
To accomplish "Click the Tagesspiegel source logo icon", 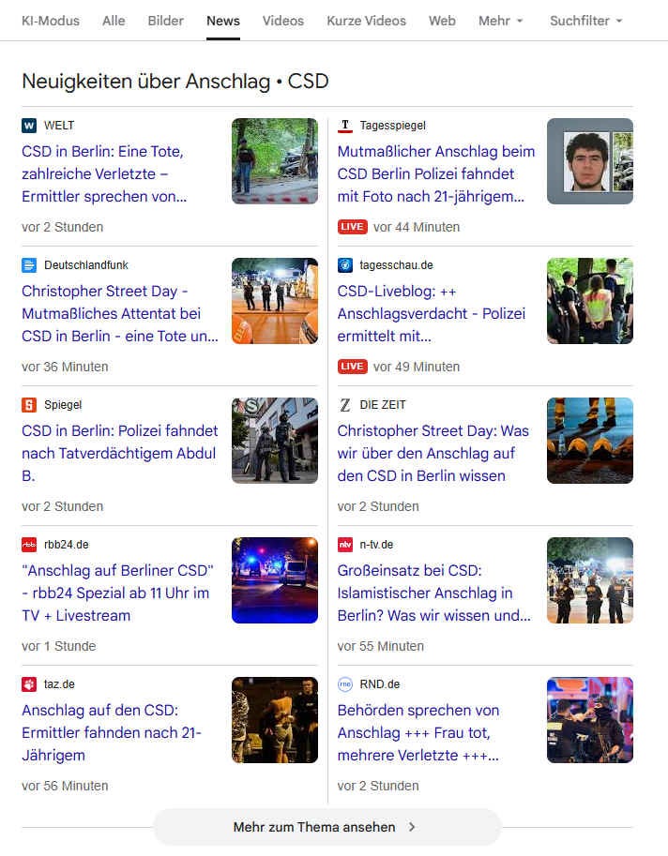I will pos(344,126).
